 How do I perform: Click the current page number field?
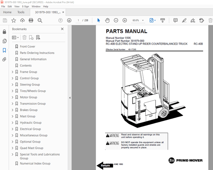point(78,20)
